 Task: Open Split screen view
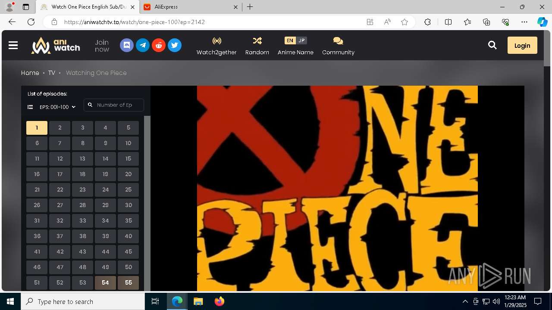pos(448,22)
